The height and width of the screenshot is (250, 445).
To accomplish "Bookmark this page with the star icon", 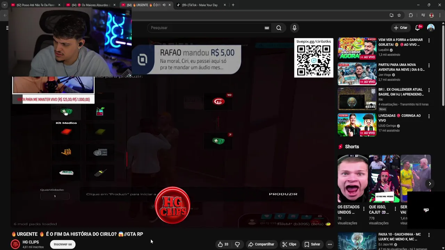I will click(x=399, y=15).
